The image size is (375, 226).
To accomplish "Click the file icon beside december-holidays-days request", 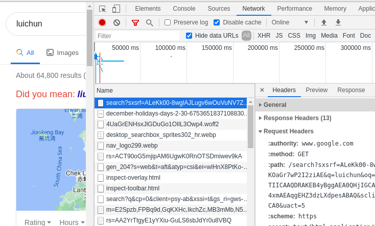I will [x=101, y=114].
